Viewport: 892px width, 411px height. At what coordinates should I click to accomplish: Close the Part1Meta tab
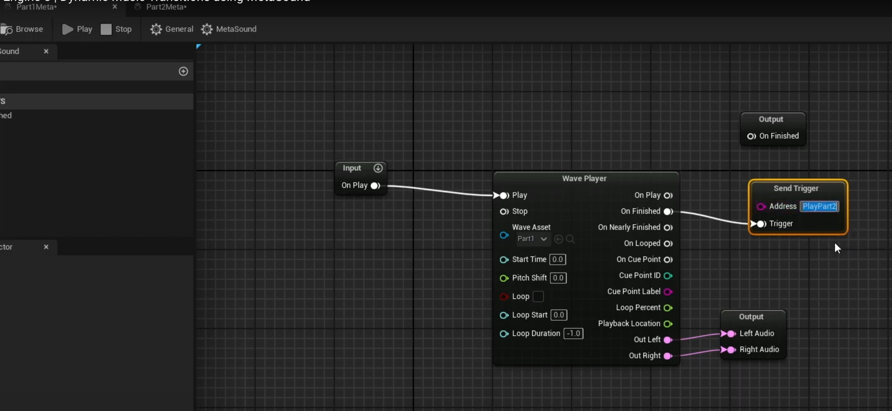tap(115, 7)
